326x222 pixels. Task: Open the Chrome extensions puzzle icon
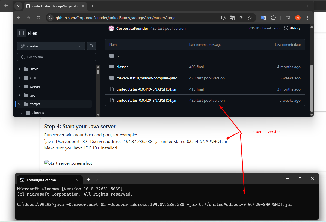(273, 18)
